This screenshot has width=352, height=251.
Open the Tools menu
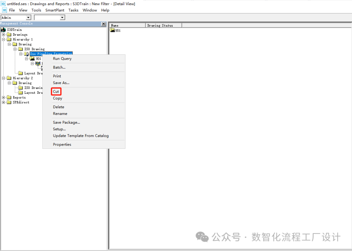pyautogui.click(x=36, y=10)
